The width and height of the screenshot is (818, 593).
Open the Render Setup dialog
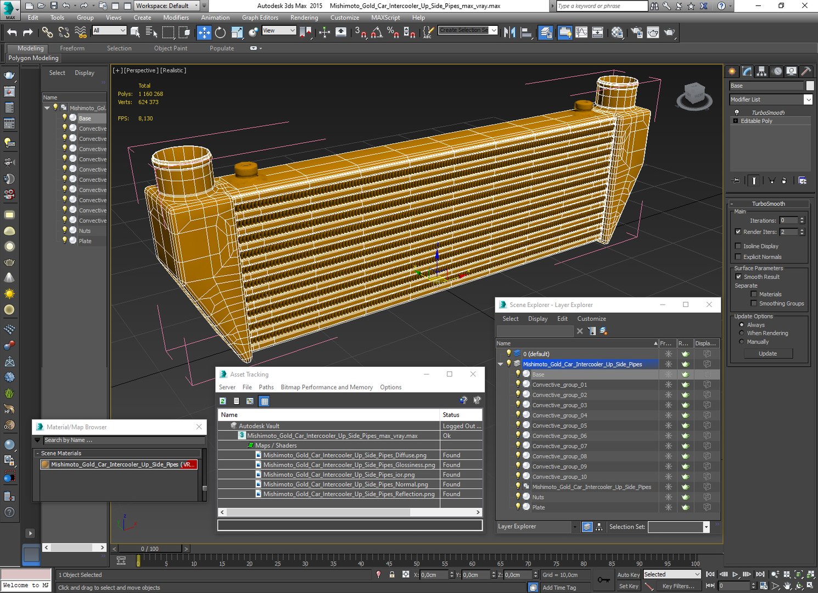click(x=637, y=32)
